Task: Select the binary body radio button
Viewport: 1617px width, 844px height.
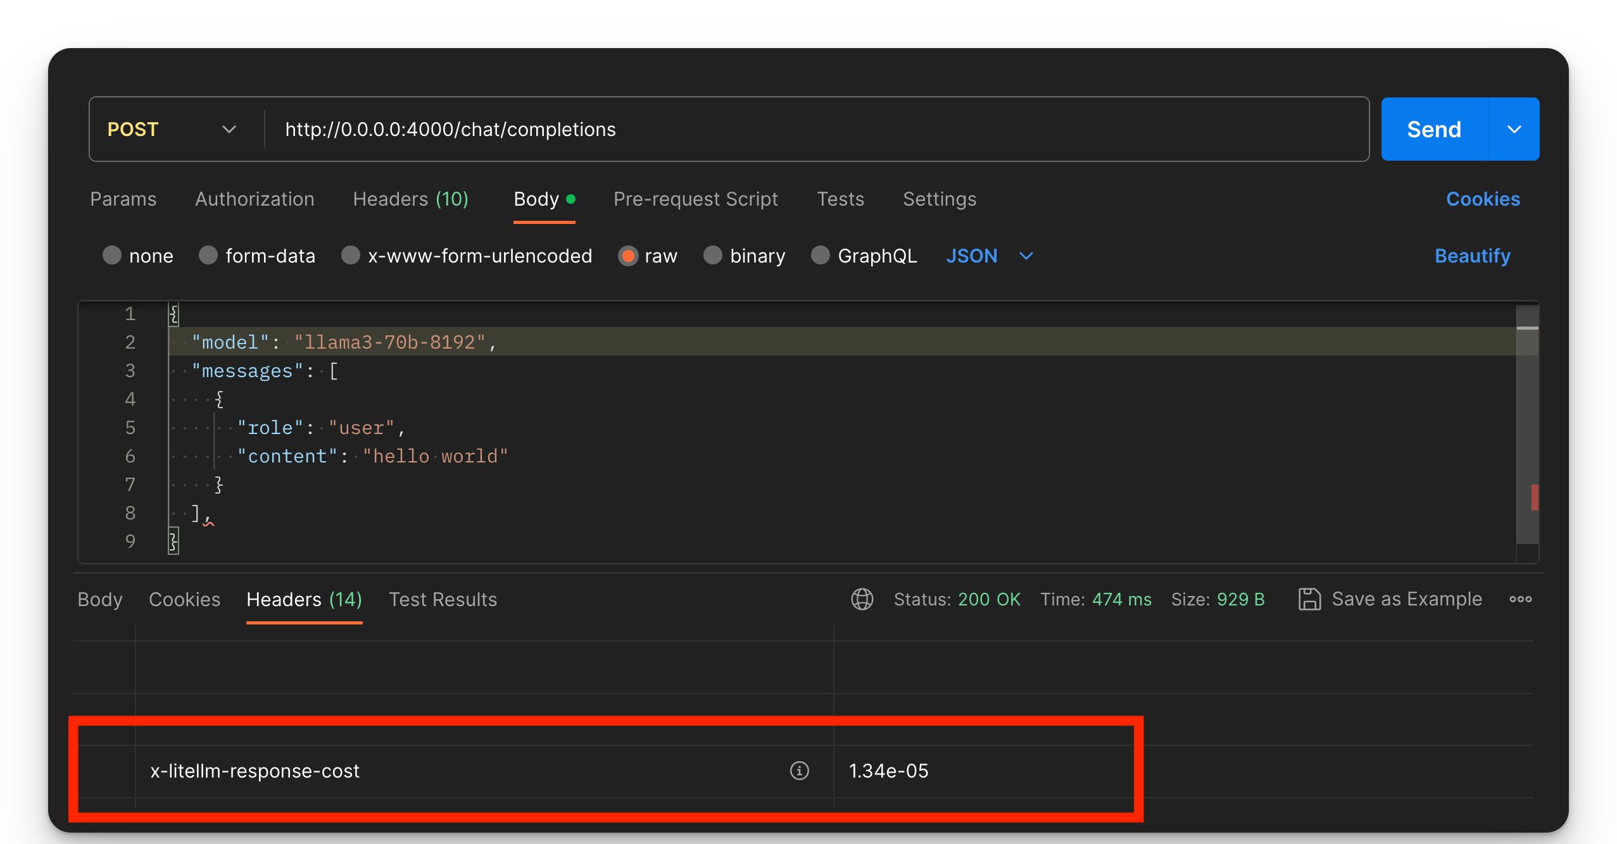Action: click(x=713, y=256)
